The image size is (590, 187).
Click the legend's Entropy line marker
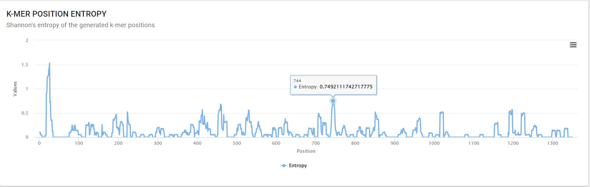[x=284, y=166]
